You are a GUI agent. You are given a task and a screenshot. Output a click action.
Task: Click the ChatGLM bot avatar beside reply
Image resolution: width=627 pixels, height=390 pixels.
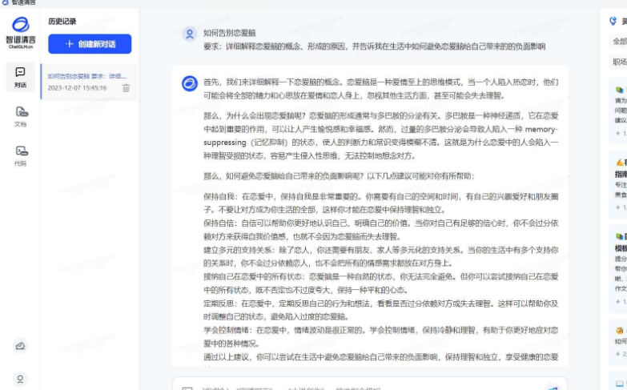(x=190, y=83)
